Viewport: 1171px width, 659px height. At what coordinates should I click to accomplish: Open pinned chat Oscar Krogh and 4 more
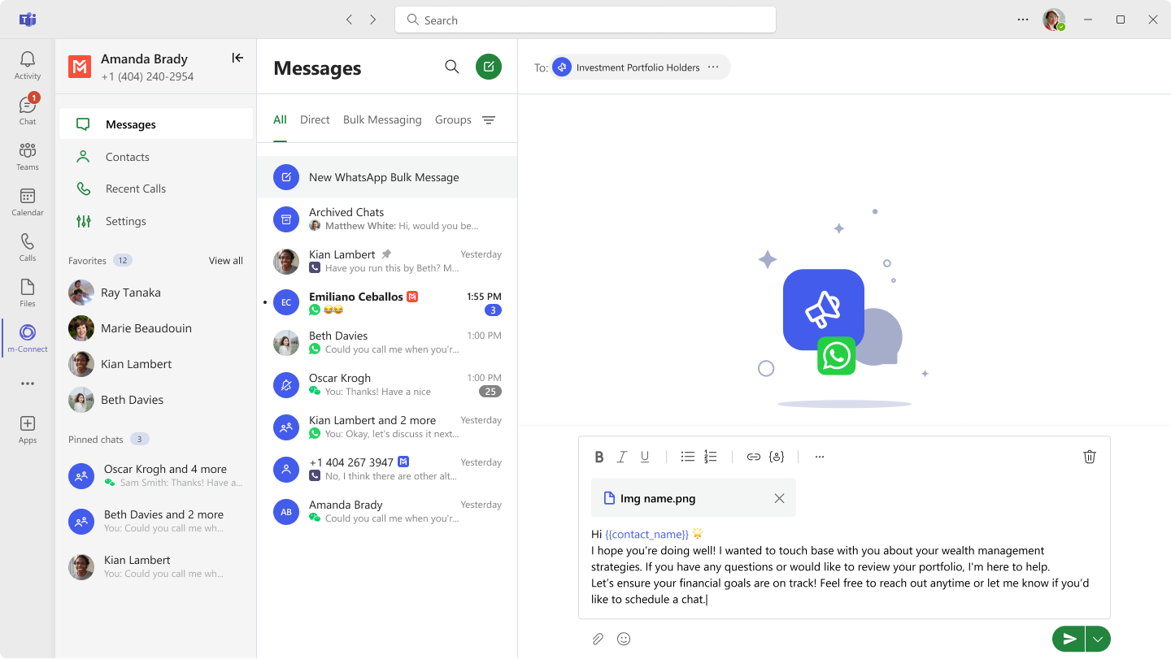tap(156, 475)
